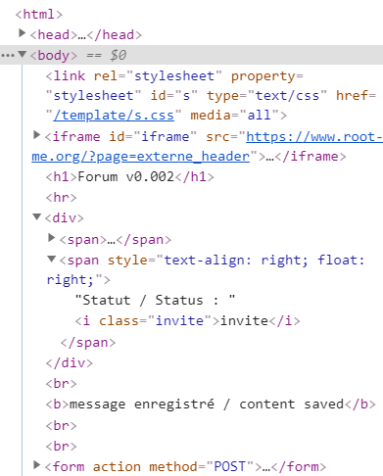Select the "Statut / Status : " text node
Image resolution: width=383 pixels, height=476 pixels.
(155, 300)
